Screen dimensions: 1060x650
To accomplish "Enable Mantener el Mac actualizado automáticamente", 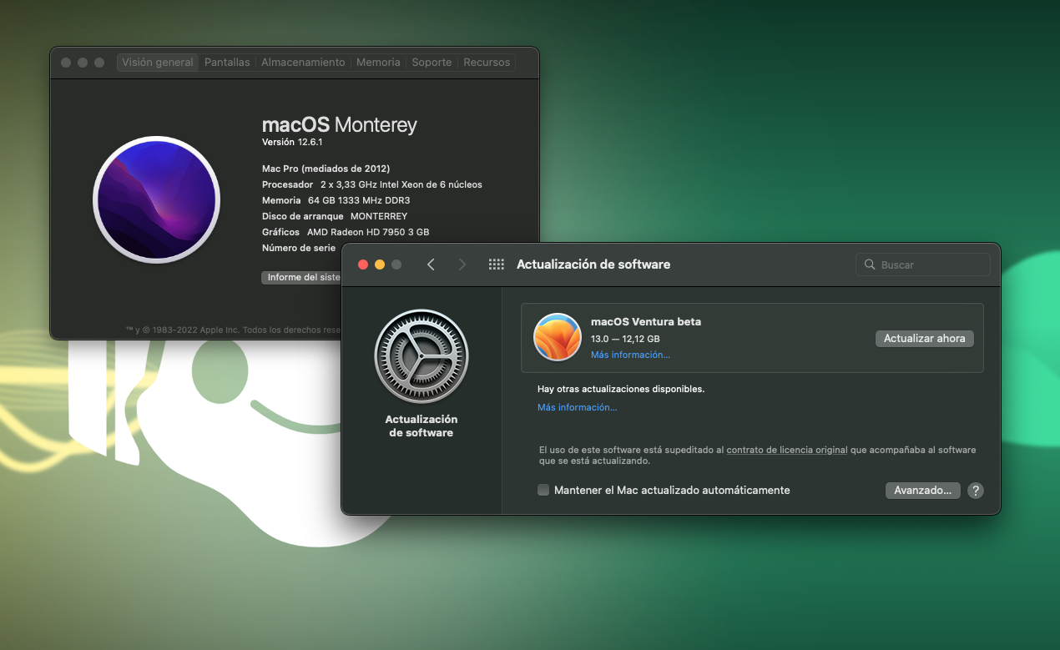I will [543, 491].
